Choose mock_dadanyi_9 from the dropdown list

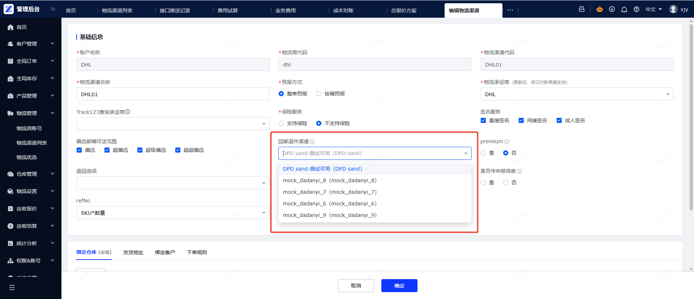tap(375, 215)
